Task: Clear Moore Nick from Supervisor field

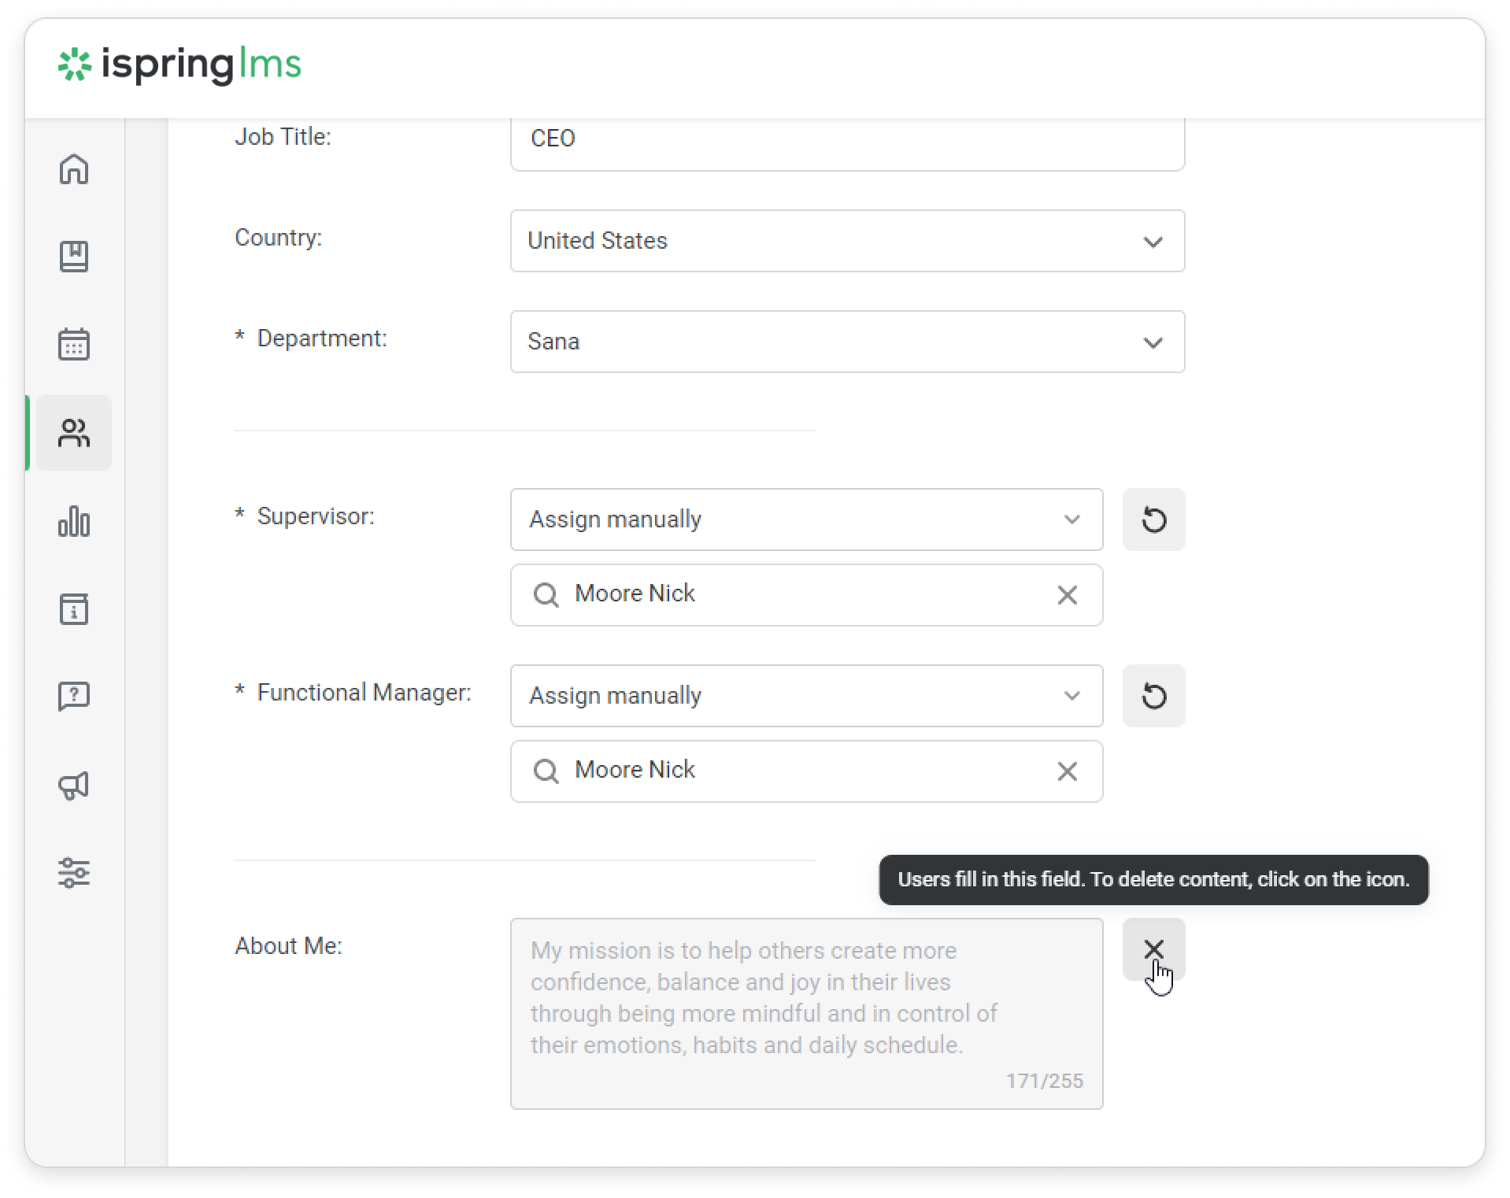Action: point(1067,595)
